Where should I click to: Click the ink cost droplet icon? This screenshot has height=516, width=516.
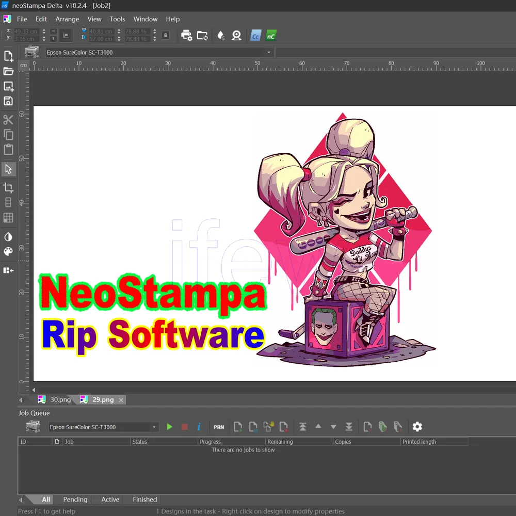[x=220, y=35]
